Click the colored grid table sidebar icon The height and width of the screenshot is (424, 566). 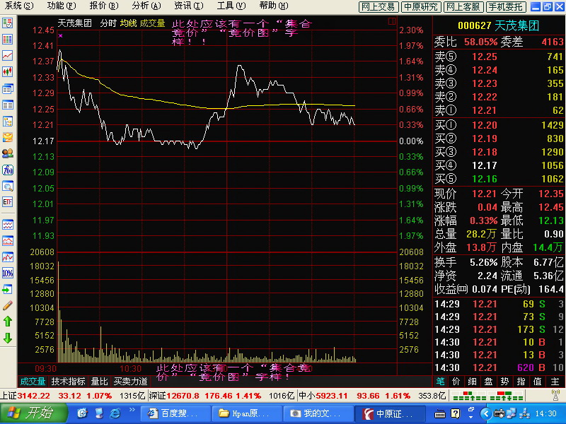pyautogui.click(x=8, y=39)
